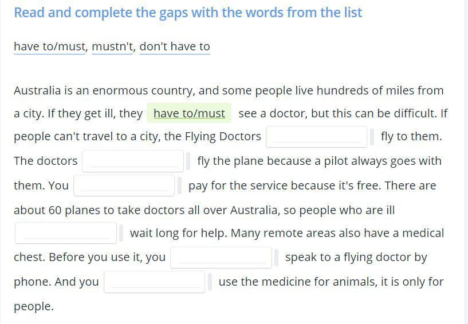Click gray handle beside the "fly to them" gap

click(x=372, y=137)
